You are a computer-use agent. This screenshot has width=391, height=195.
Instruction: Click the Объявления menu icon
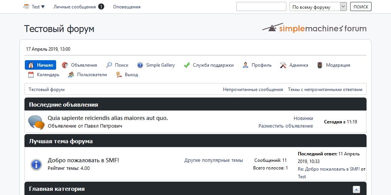65,65
